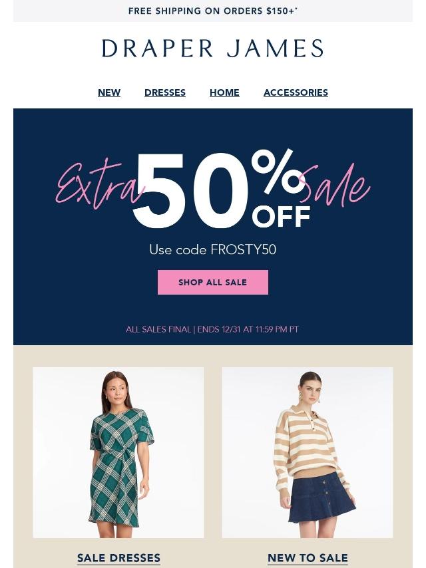This screenshot has height=568, width=426.
Task: Go to the HOME category link
Action: tap(224, 92)
